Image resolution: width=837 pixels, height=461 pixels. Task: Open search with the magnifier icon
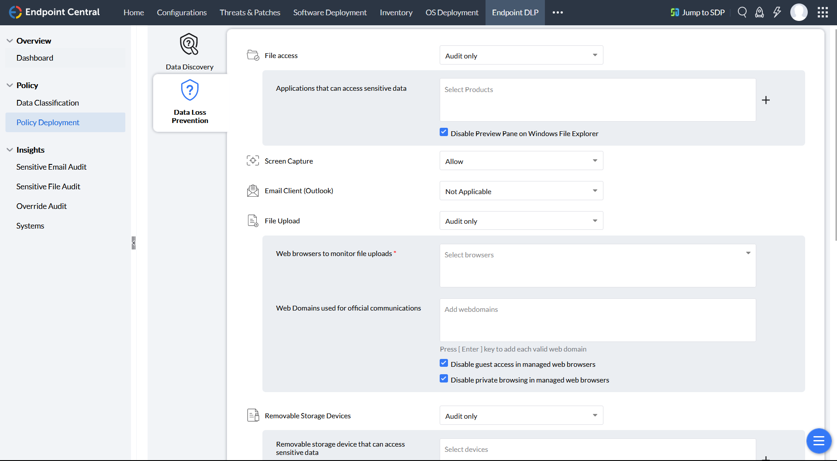[742, 12]
